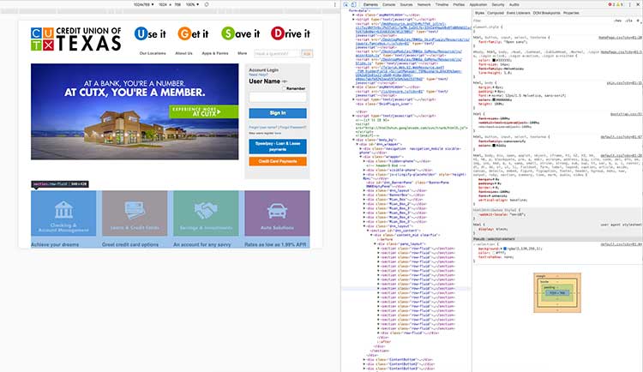The height and width of the screenshot is (372, 643).
Task: Open the DOM Breakpoints sidebar tab
Action: [x=546, y=13]
